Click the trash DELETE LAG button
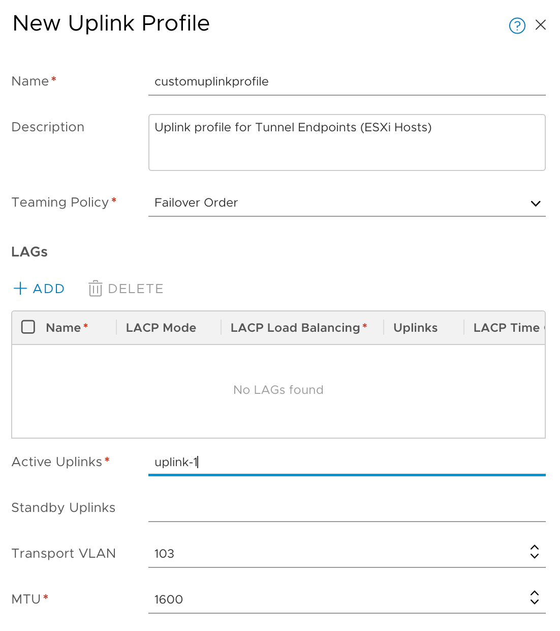Viewport: 560px width, 631px height. pos(126,289)
